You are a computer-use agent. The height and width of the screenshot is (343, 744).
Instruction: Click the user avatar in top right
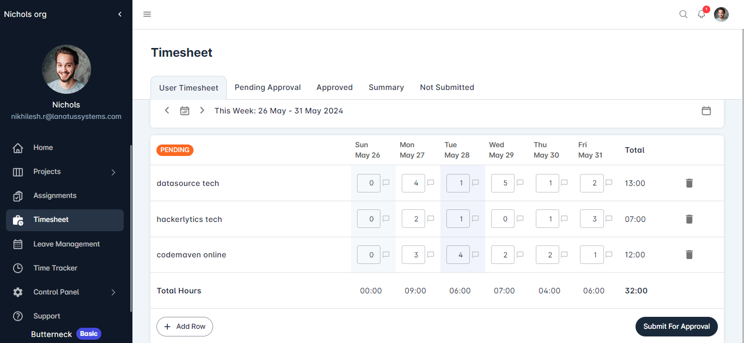(721, 15)
